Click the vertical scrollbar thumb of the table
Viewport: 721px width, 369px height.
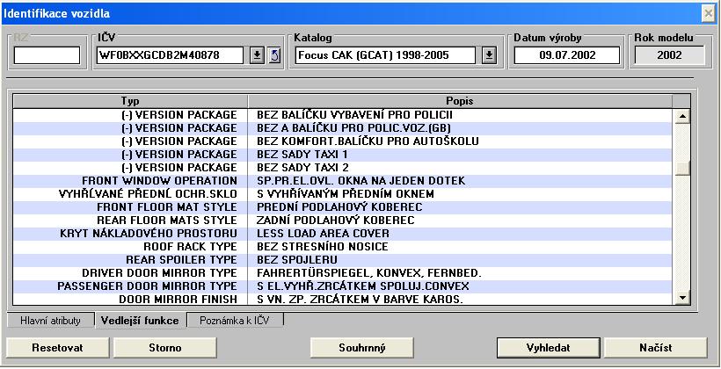[681, 169]
